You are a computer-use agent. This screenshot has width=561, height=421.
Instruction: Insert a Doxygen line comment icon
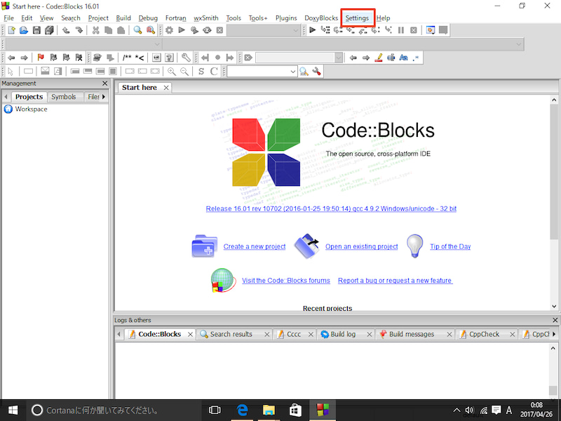pos(140,58)
